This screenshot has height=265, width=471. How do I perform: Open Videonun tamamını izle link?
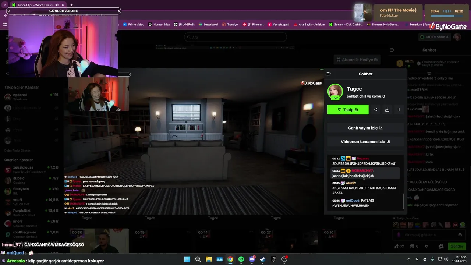[x=365, y=142]
